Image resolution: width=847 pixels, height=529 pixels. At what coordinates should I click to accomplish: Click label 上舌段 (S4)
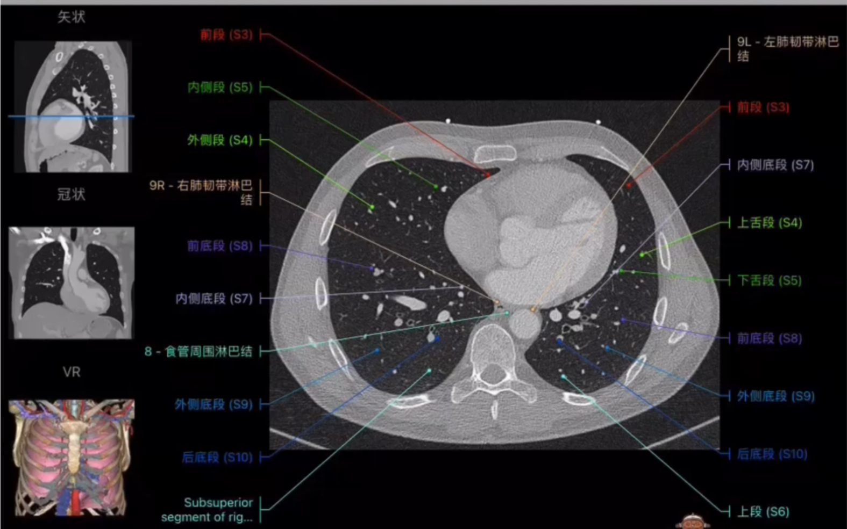770,222
